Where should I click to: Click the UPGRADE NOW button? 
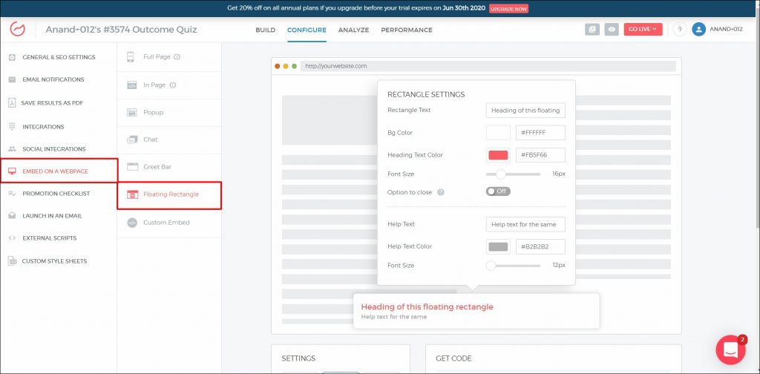point(509,8)
